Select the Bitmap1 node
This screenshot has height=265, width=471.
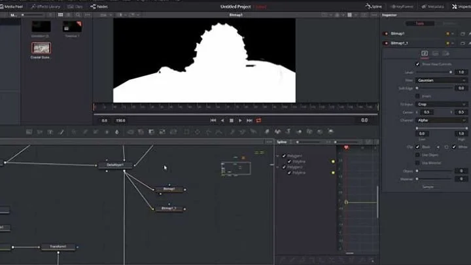[169, 189]
